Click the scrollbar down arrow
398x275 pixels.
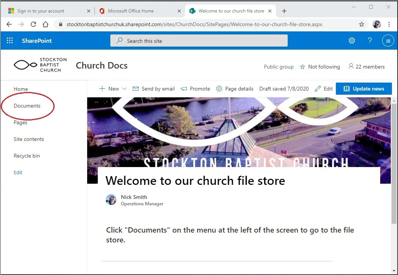point(394,270)
